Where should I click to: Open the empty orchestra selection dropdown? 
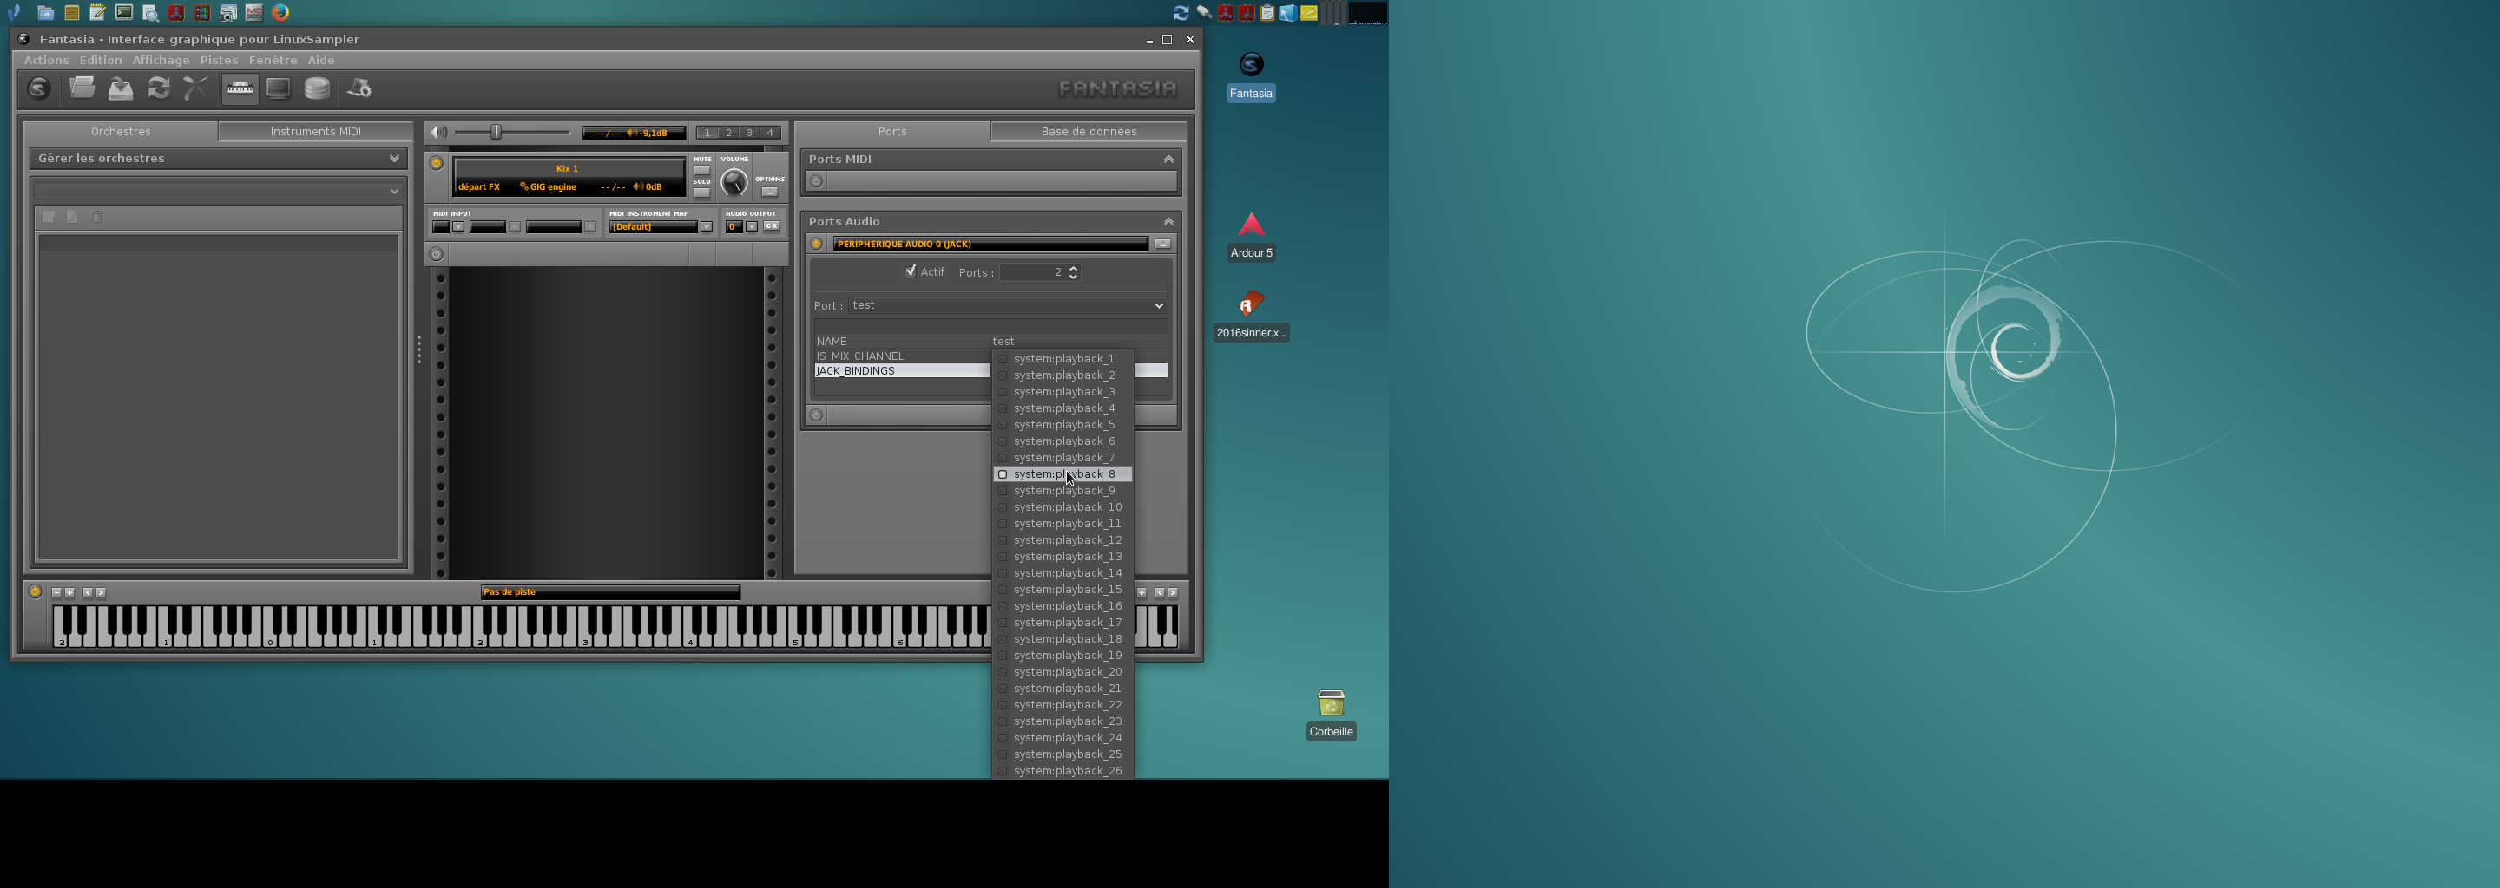[x=217, y=191]
